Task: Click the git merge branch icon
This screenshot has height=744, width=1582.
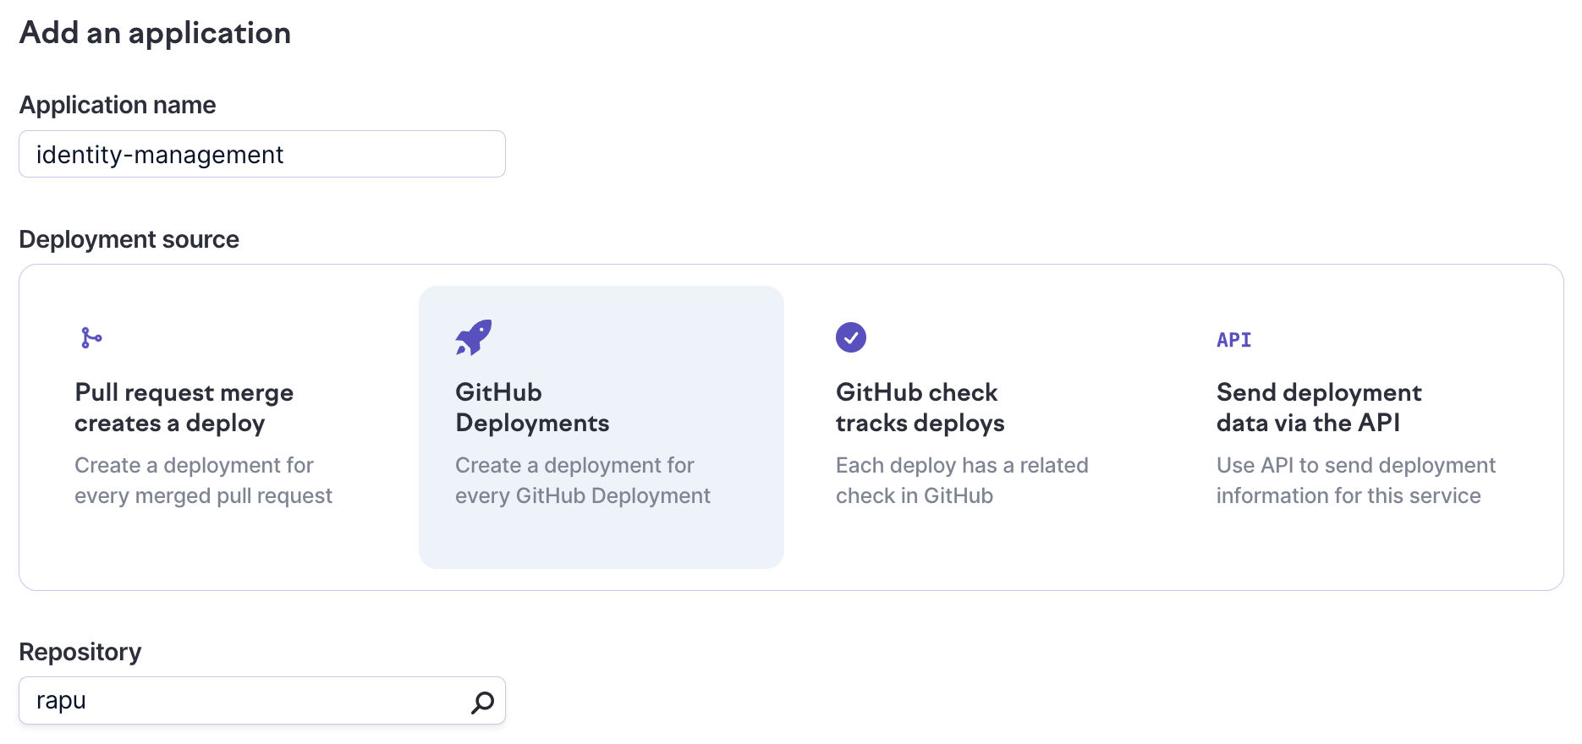Action: (x=91, y=338)
